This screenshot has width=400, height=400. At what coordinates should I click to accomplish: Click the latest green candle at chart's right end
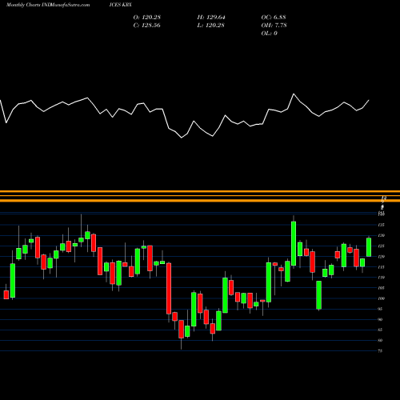369,247
